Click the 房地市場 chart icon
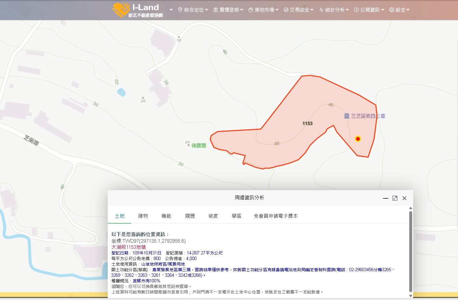Image resolution: width=458 pixels, height=300 pixels. [x=250, y=10]
